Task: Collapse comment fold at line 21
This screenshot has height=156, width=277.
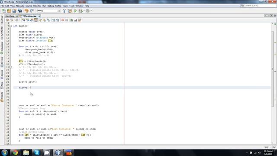Action: click(10, 67)
